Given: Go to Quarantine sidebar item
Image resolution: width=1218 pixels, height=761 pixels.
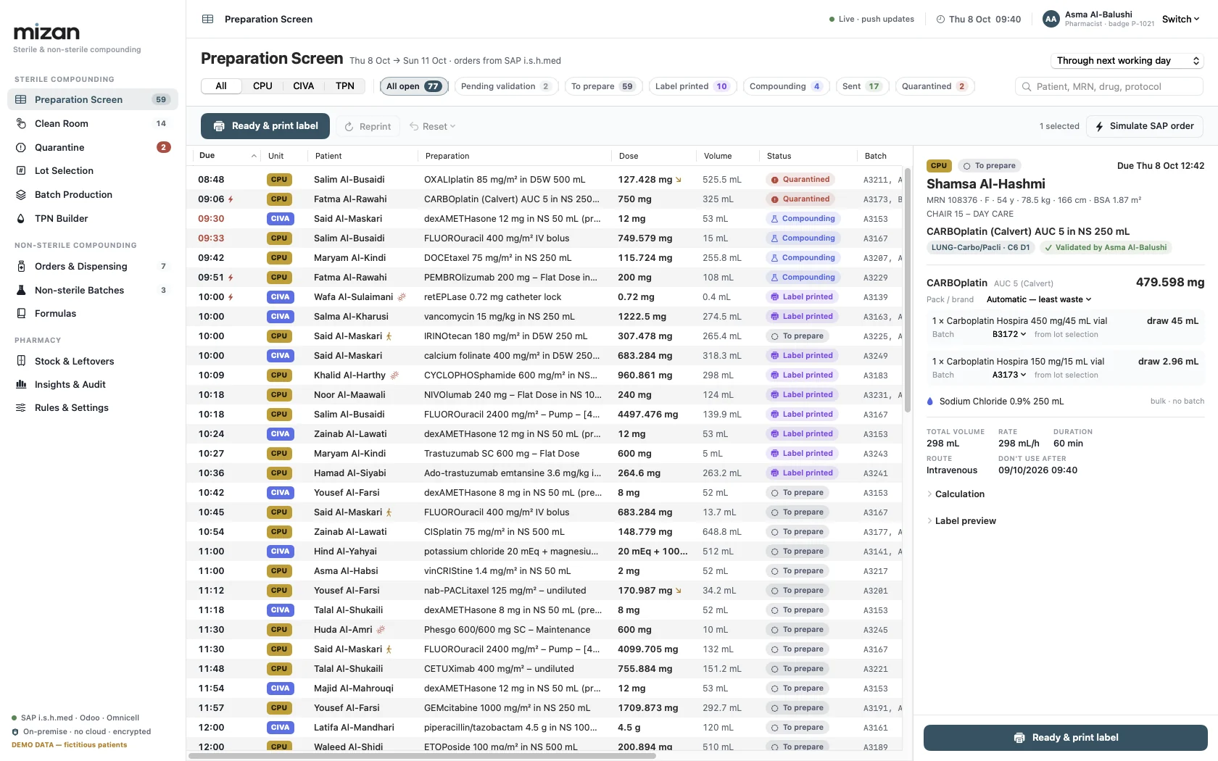Looking at the screenshot, I should tap(93, 147).
